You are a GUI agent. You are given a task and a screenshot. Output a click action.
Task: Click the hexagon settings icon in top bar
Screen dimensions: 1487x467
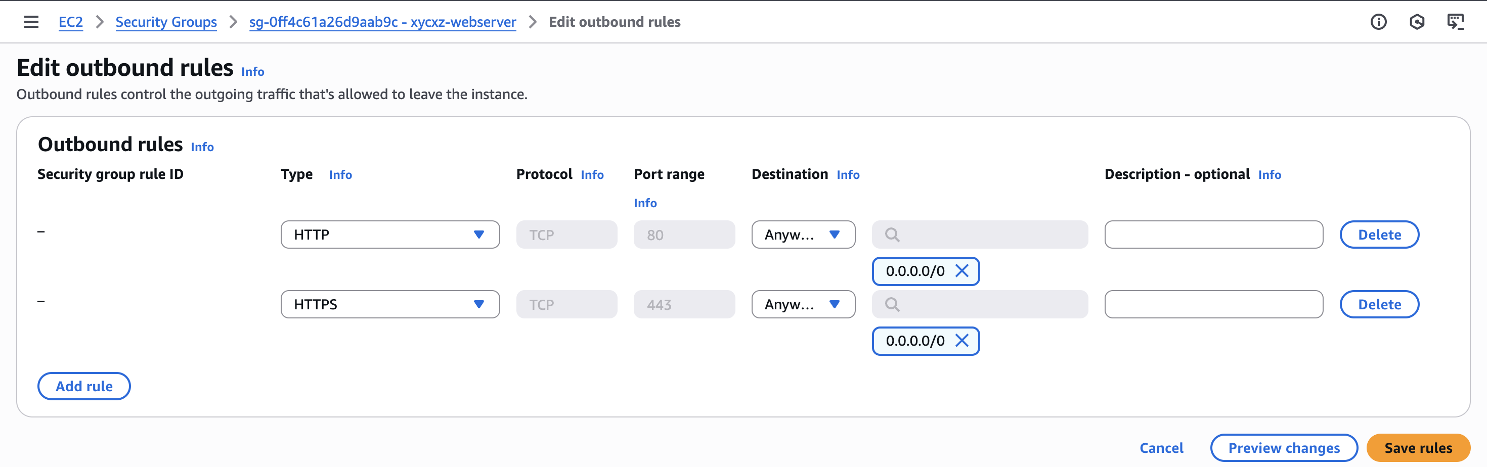coord(1417,22)
